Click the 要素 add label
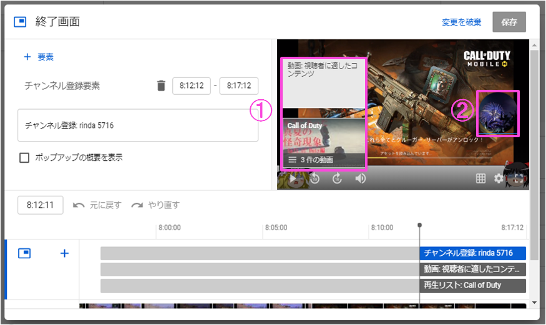 46,57
